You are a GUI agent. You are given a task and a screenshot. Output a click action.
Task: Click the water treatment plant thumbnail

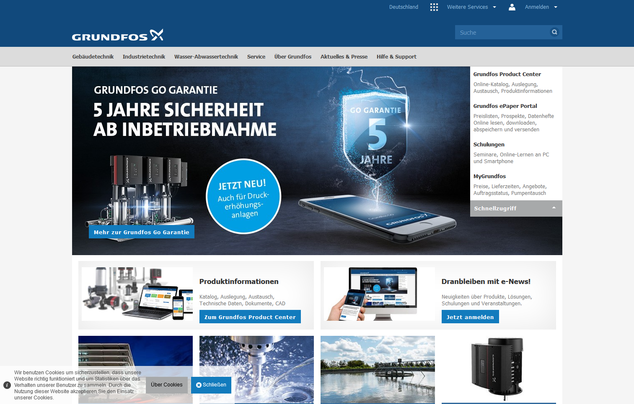click(x=378, y=369)
